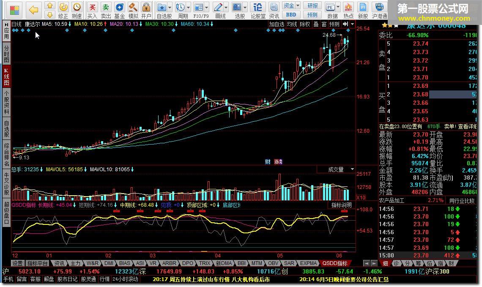The image size is (482, 287).
Task: Click the up arrow toolbar icon
Action: [x=50, y=5]
